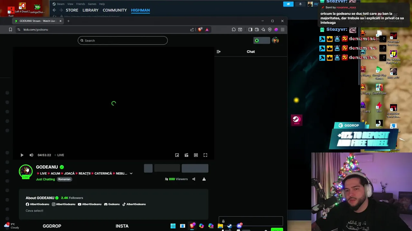This screenshot has height=231, width=412.
Task: Open the Windows Start button on the taskbar
Action: click(173, 226)
